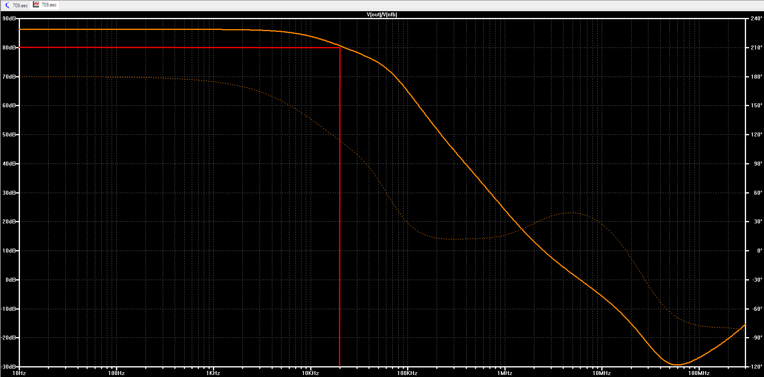Click the 10KHz frequency axis label
Image resolution: width=764 pixels, height=377 pixels.
(310, 373)
